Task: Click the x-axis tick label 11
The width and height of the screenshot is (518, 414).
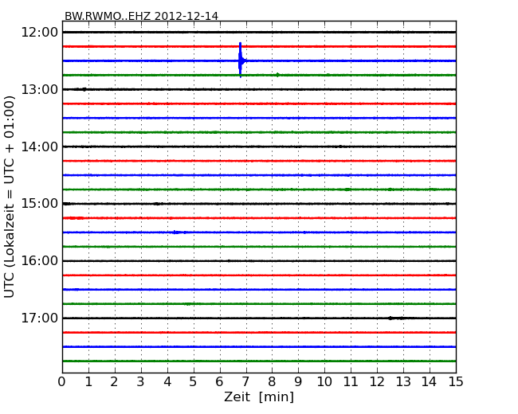Action: pos(351,382)
